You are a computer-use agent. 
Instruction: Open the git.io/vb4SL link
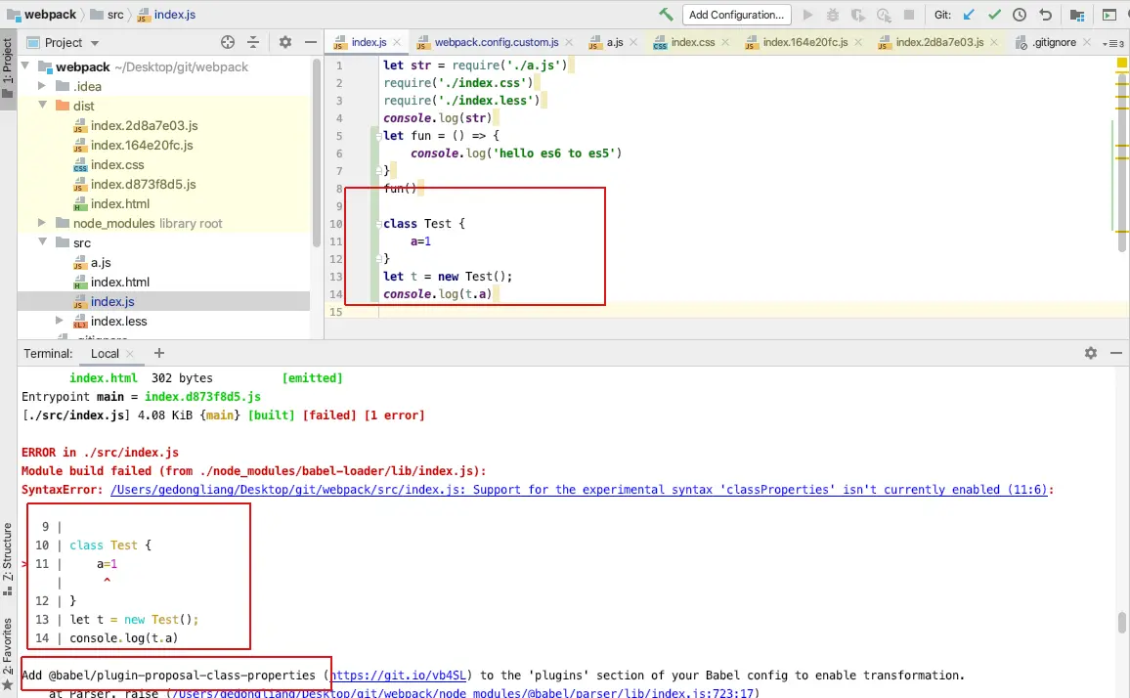click(399, 675)
